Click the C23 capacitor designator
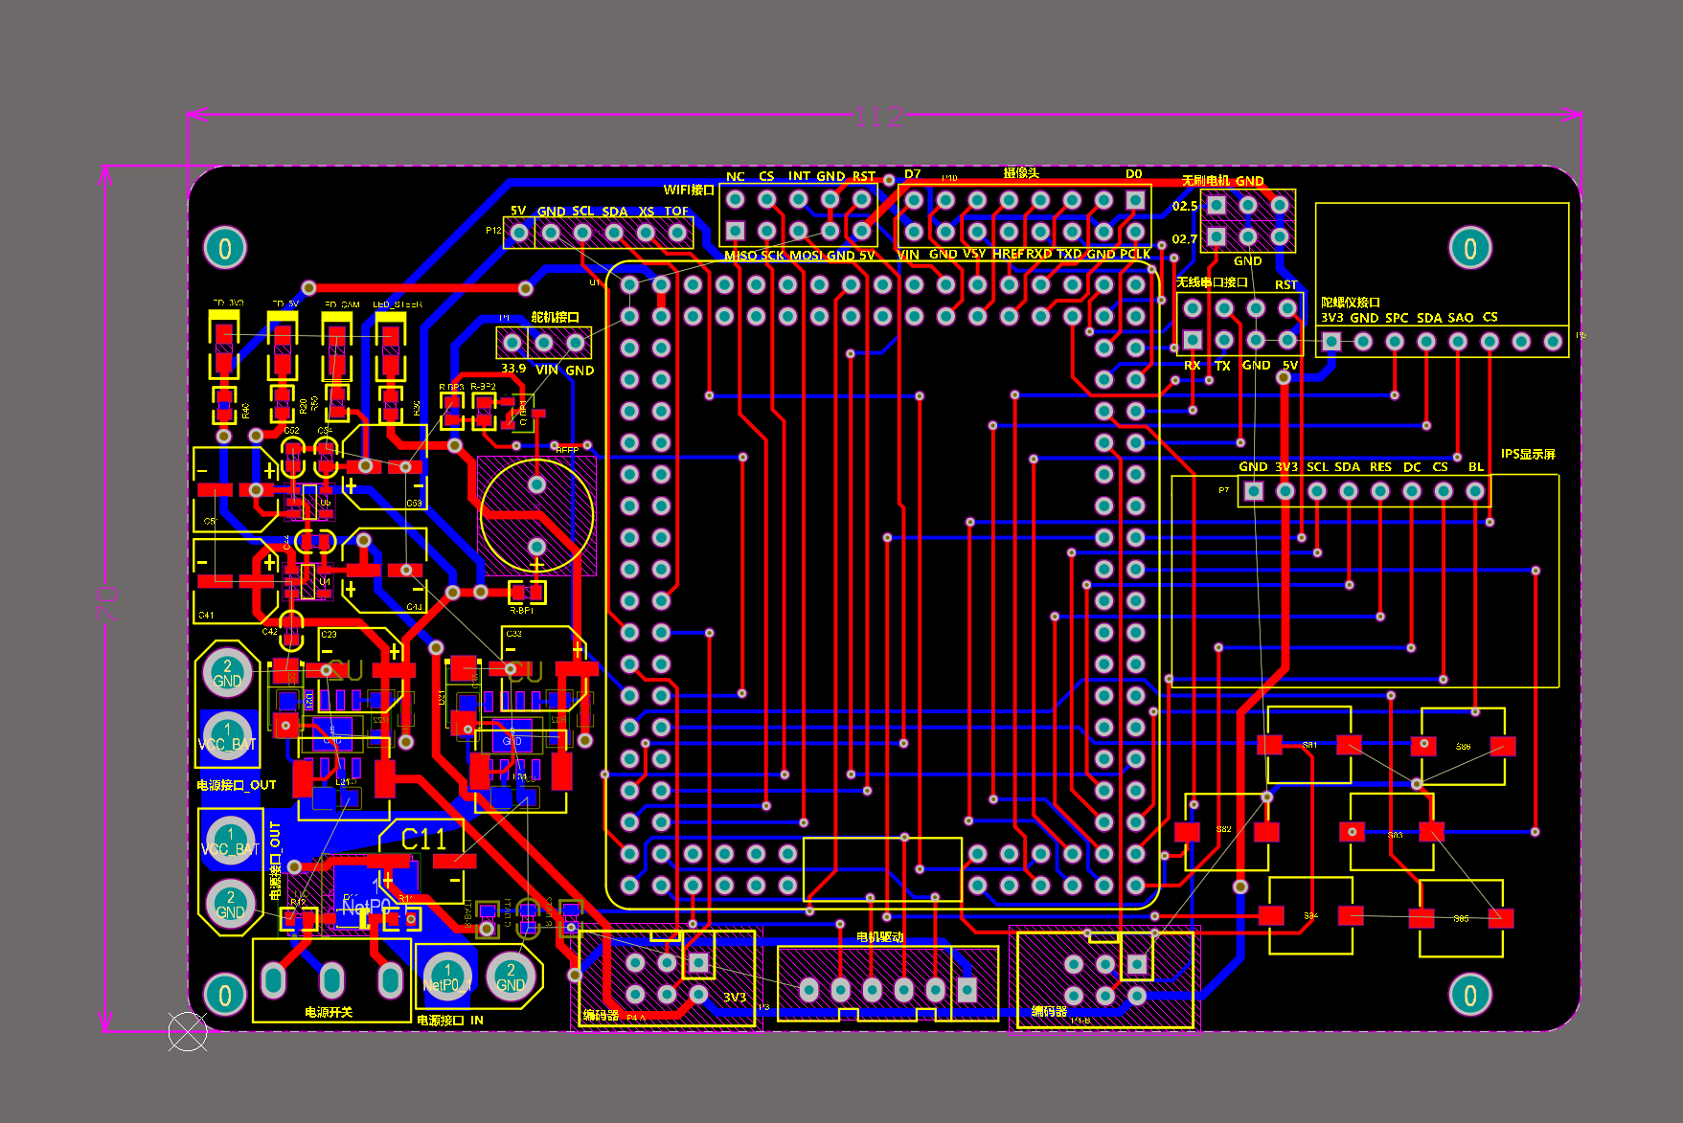Image resolution: width=1683 pixels, height=1123 pixels. [329, 634]
